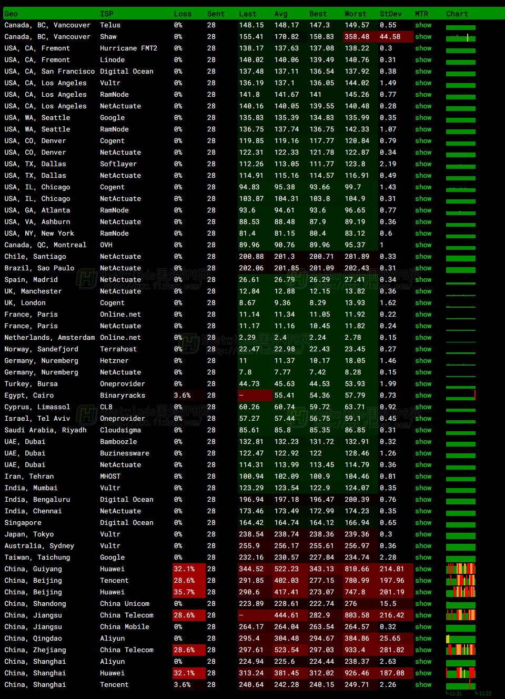
Task: Click the Hurricane FMT2 ISP name
Action: 128,48
